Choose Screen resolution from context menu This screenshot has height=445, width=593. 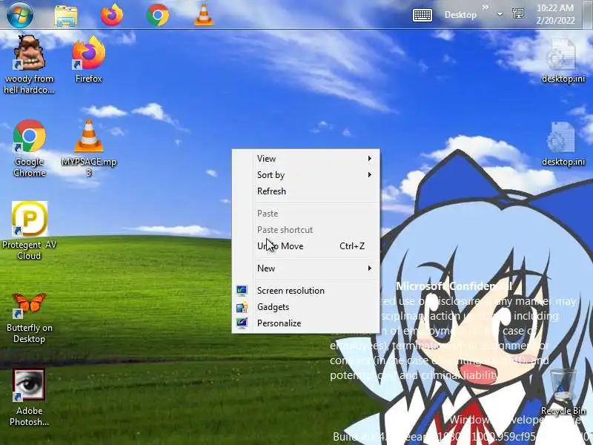pyautogui.click(x=305, y=291)
